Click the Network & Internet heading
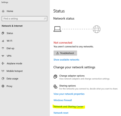 12,26
